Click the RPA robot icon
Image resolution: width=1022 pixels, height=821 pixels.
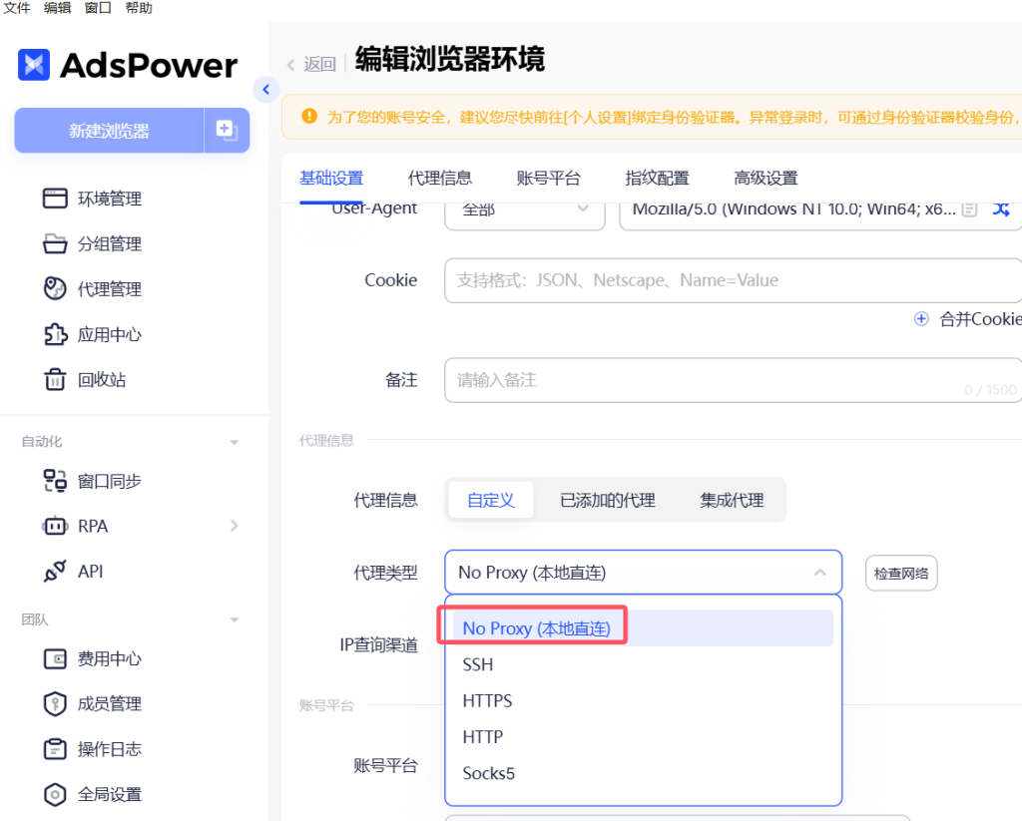[55, 526]
